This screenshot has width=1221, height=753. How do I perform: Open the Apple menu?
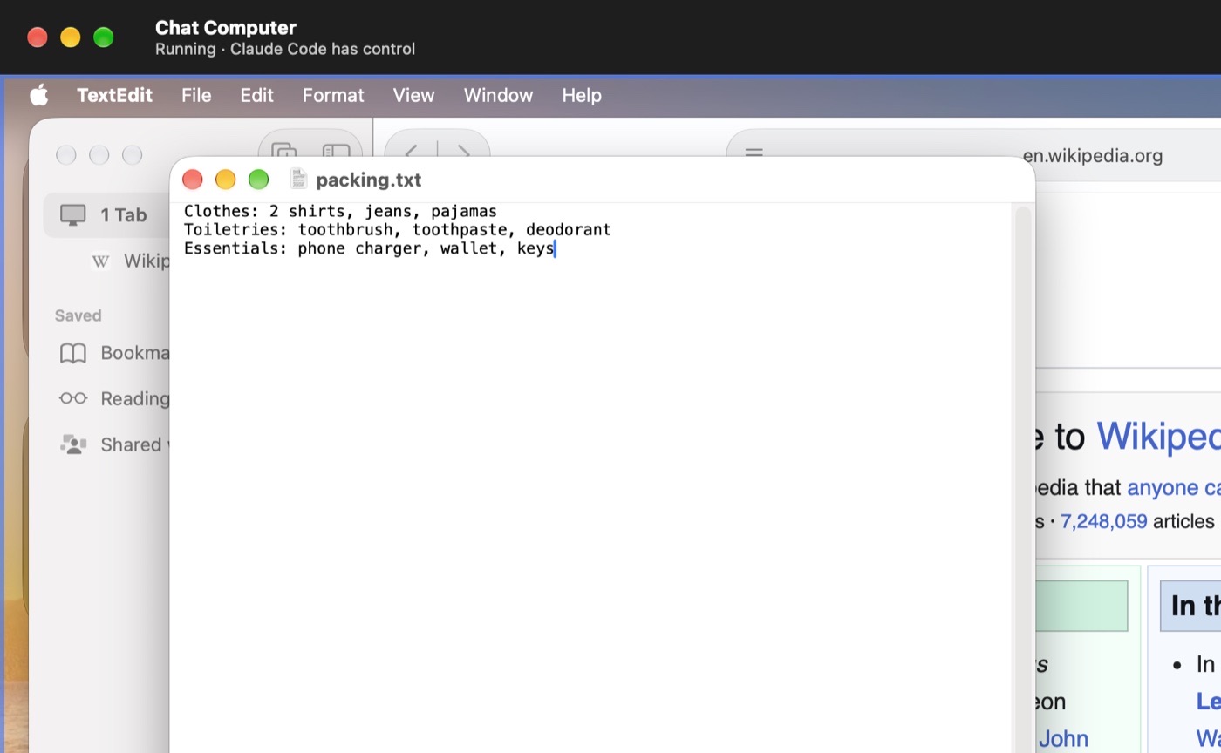pyautogui.click(x=39, y=95)
